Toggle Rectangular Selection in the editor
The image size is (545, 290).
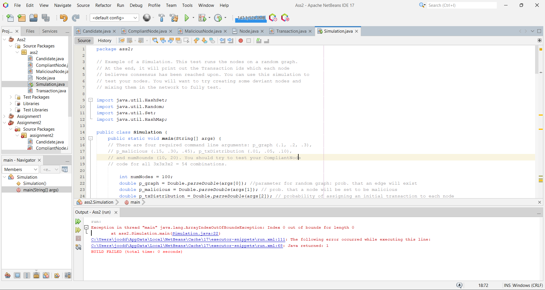pos(186,41)
